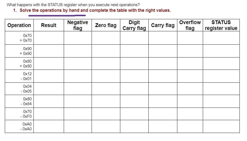Select the Overflow flag column header
Screen dimensions: 247x141
190,25
